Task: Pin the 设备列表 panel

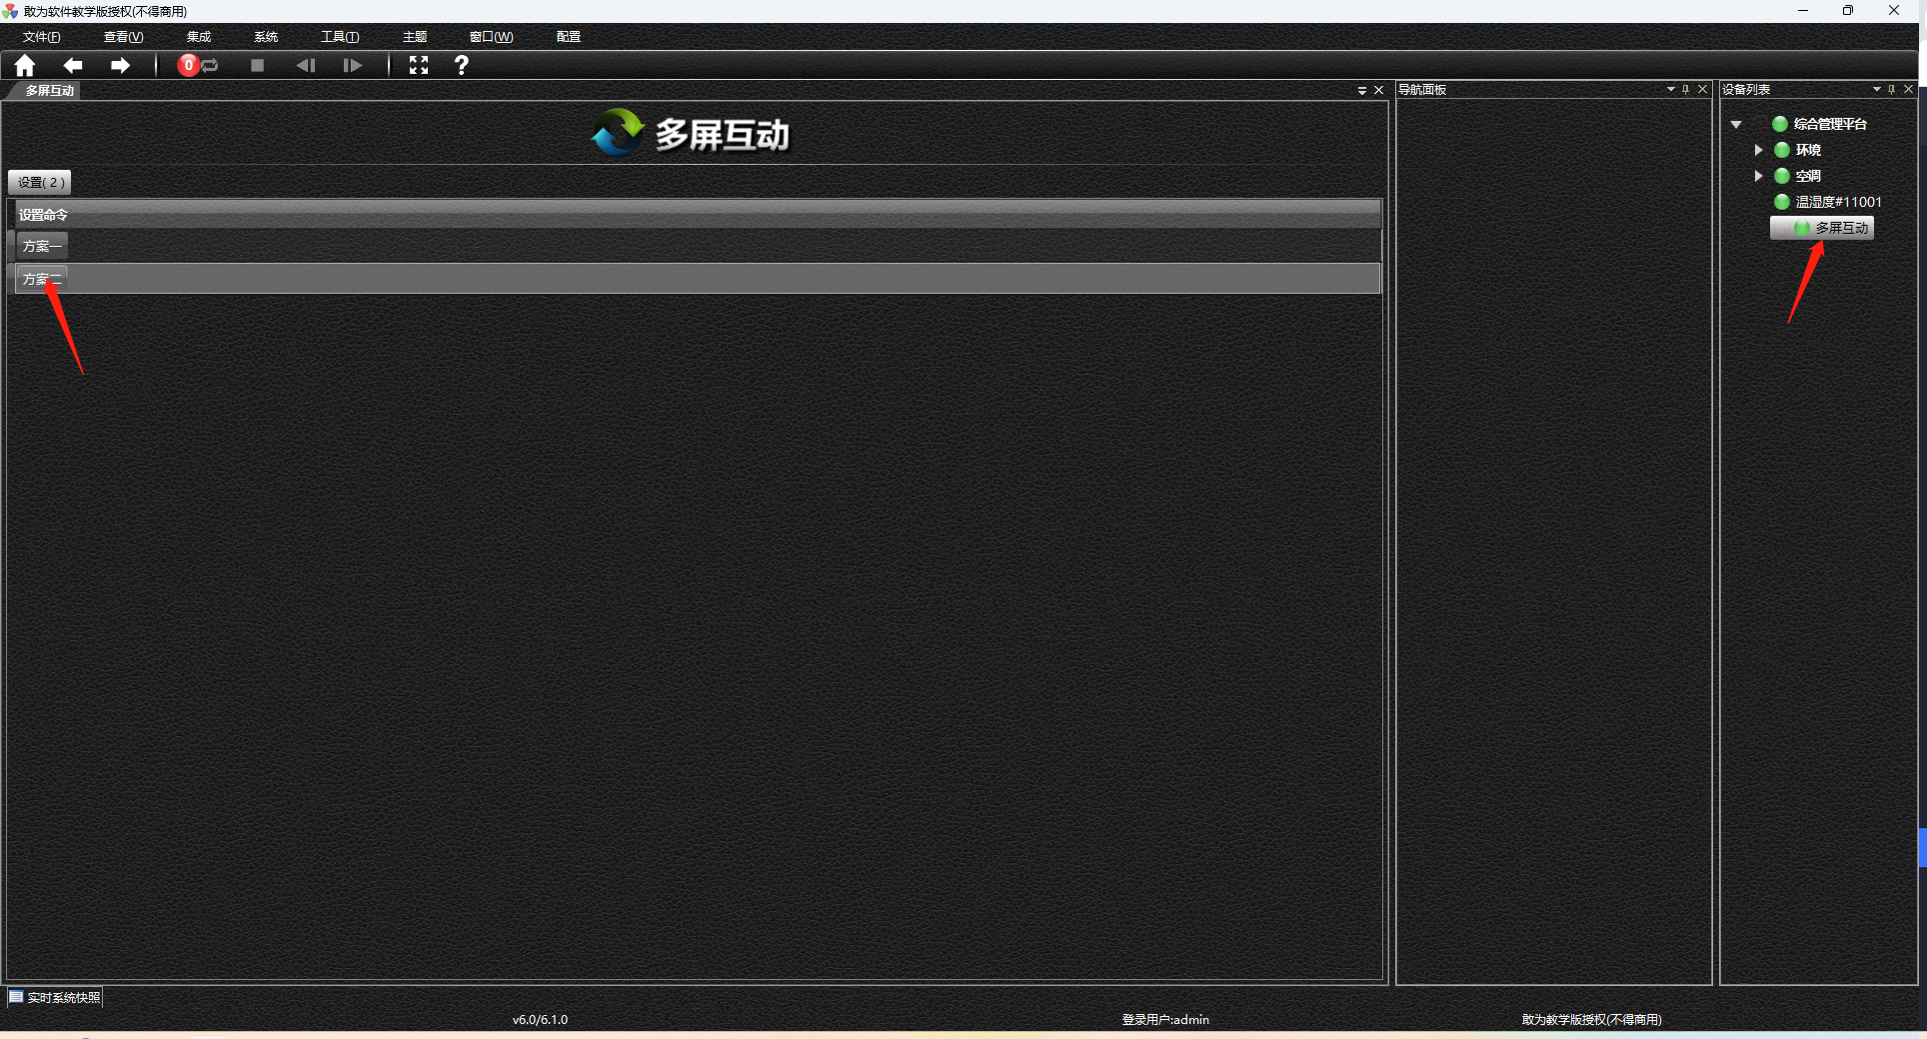Action: [1892, 90]
